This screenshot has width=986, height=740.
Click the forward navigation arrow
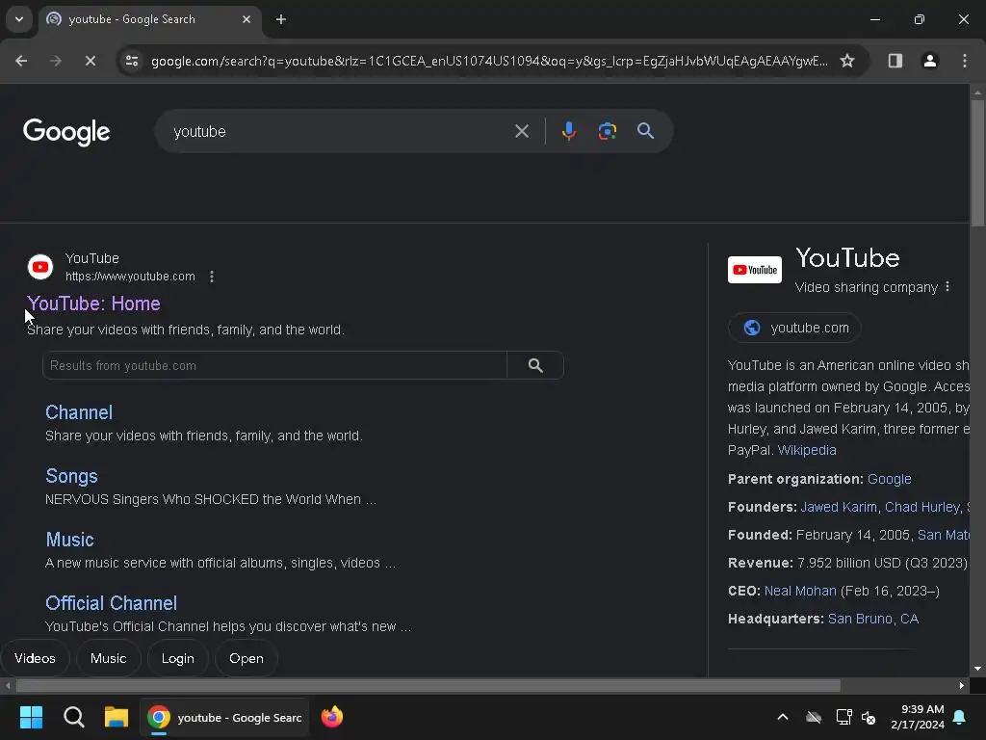click(x=56, y=61)
